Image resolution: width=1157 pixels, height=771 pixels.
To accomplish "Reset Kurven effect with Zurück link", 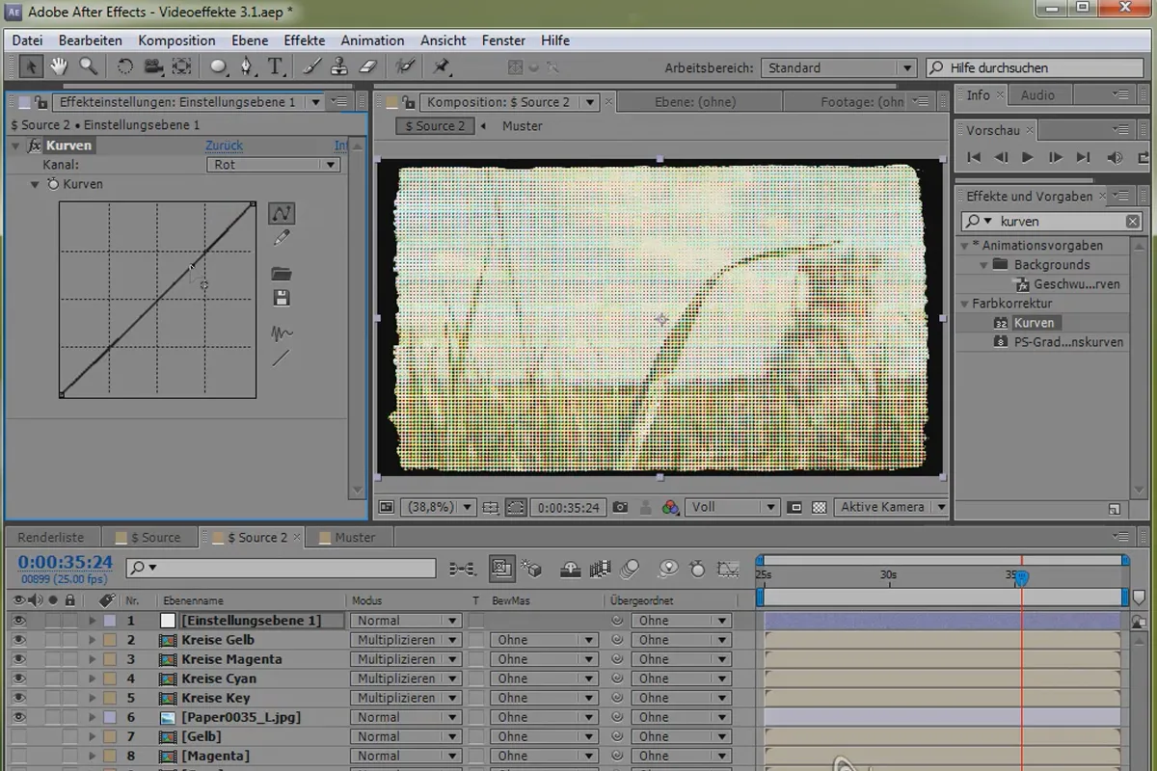I will [224, 146].
